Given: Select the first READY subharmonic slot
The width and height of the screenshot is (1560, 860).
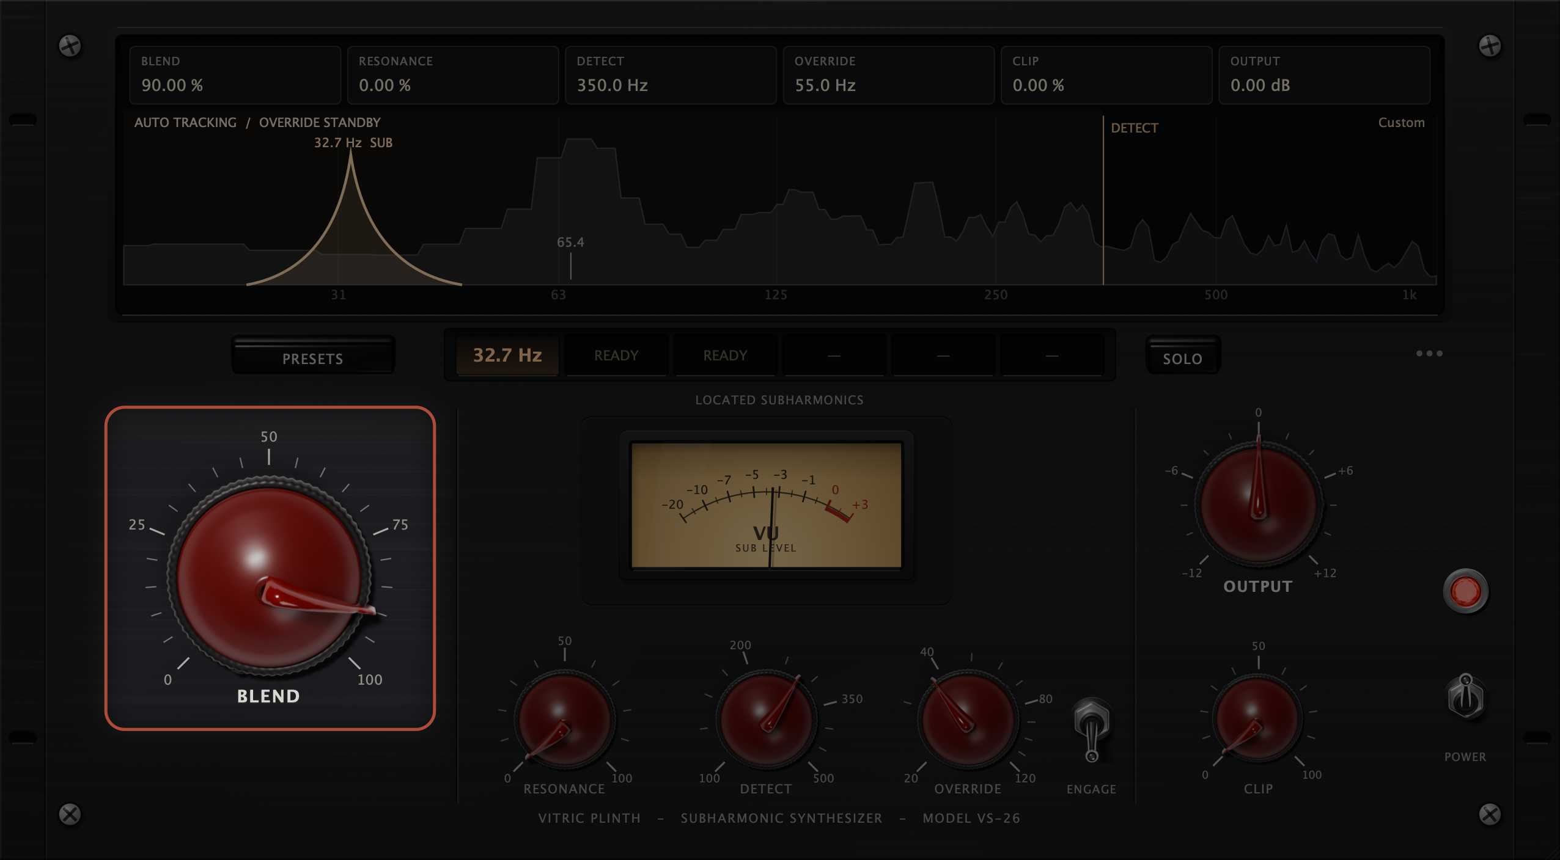Looking at the screenshot, I should tap(616, 355).
